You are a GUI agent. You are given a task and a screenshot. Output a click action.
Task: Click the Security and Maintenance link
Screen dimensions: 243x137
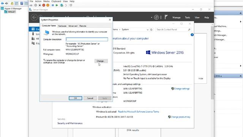[70, 123]
